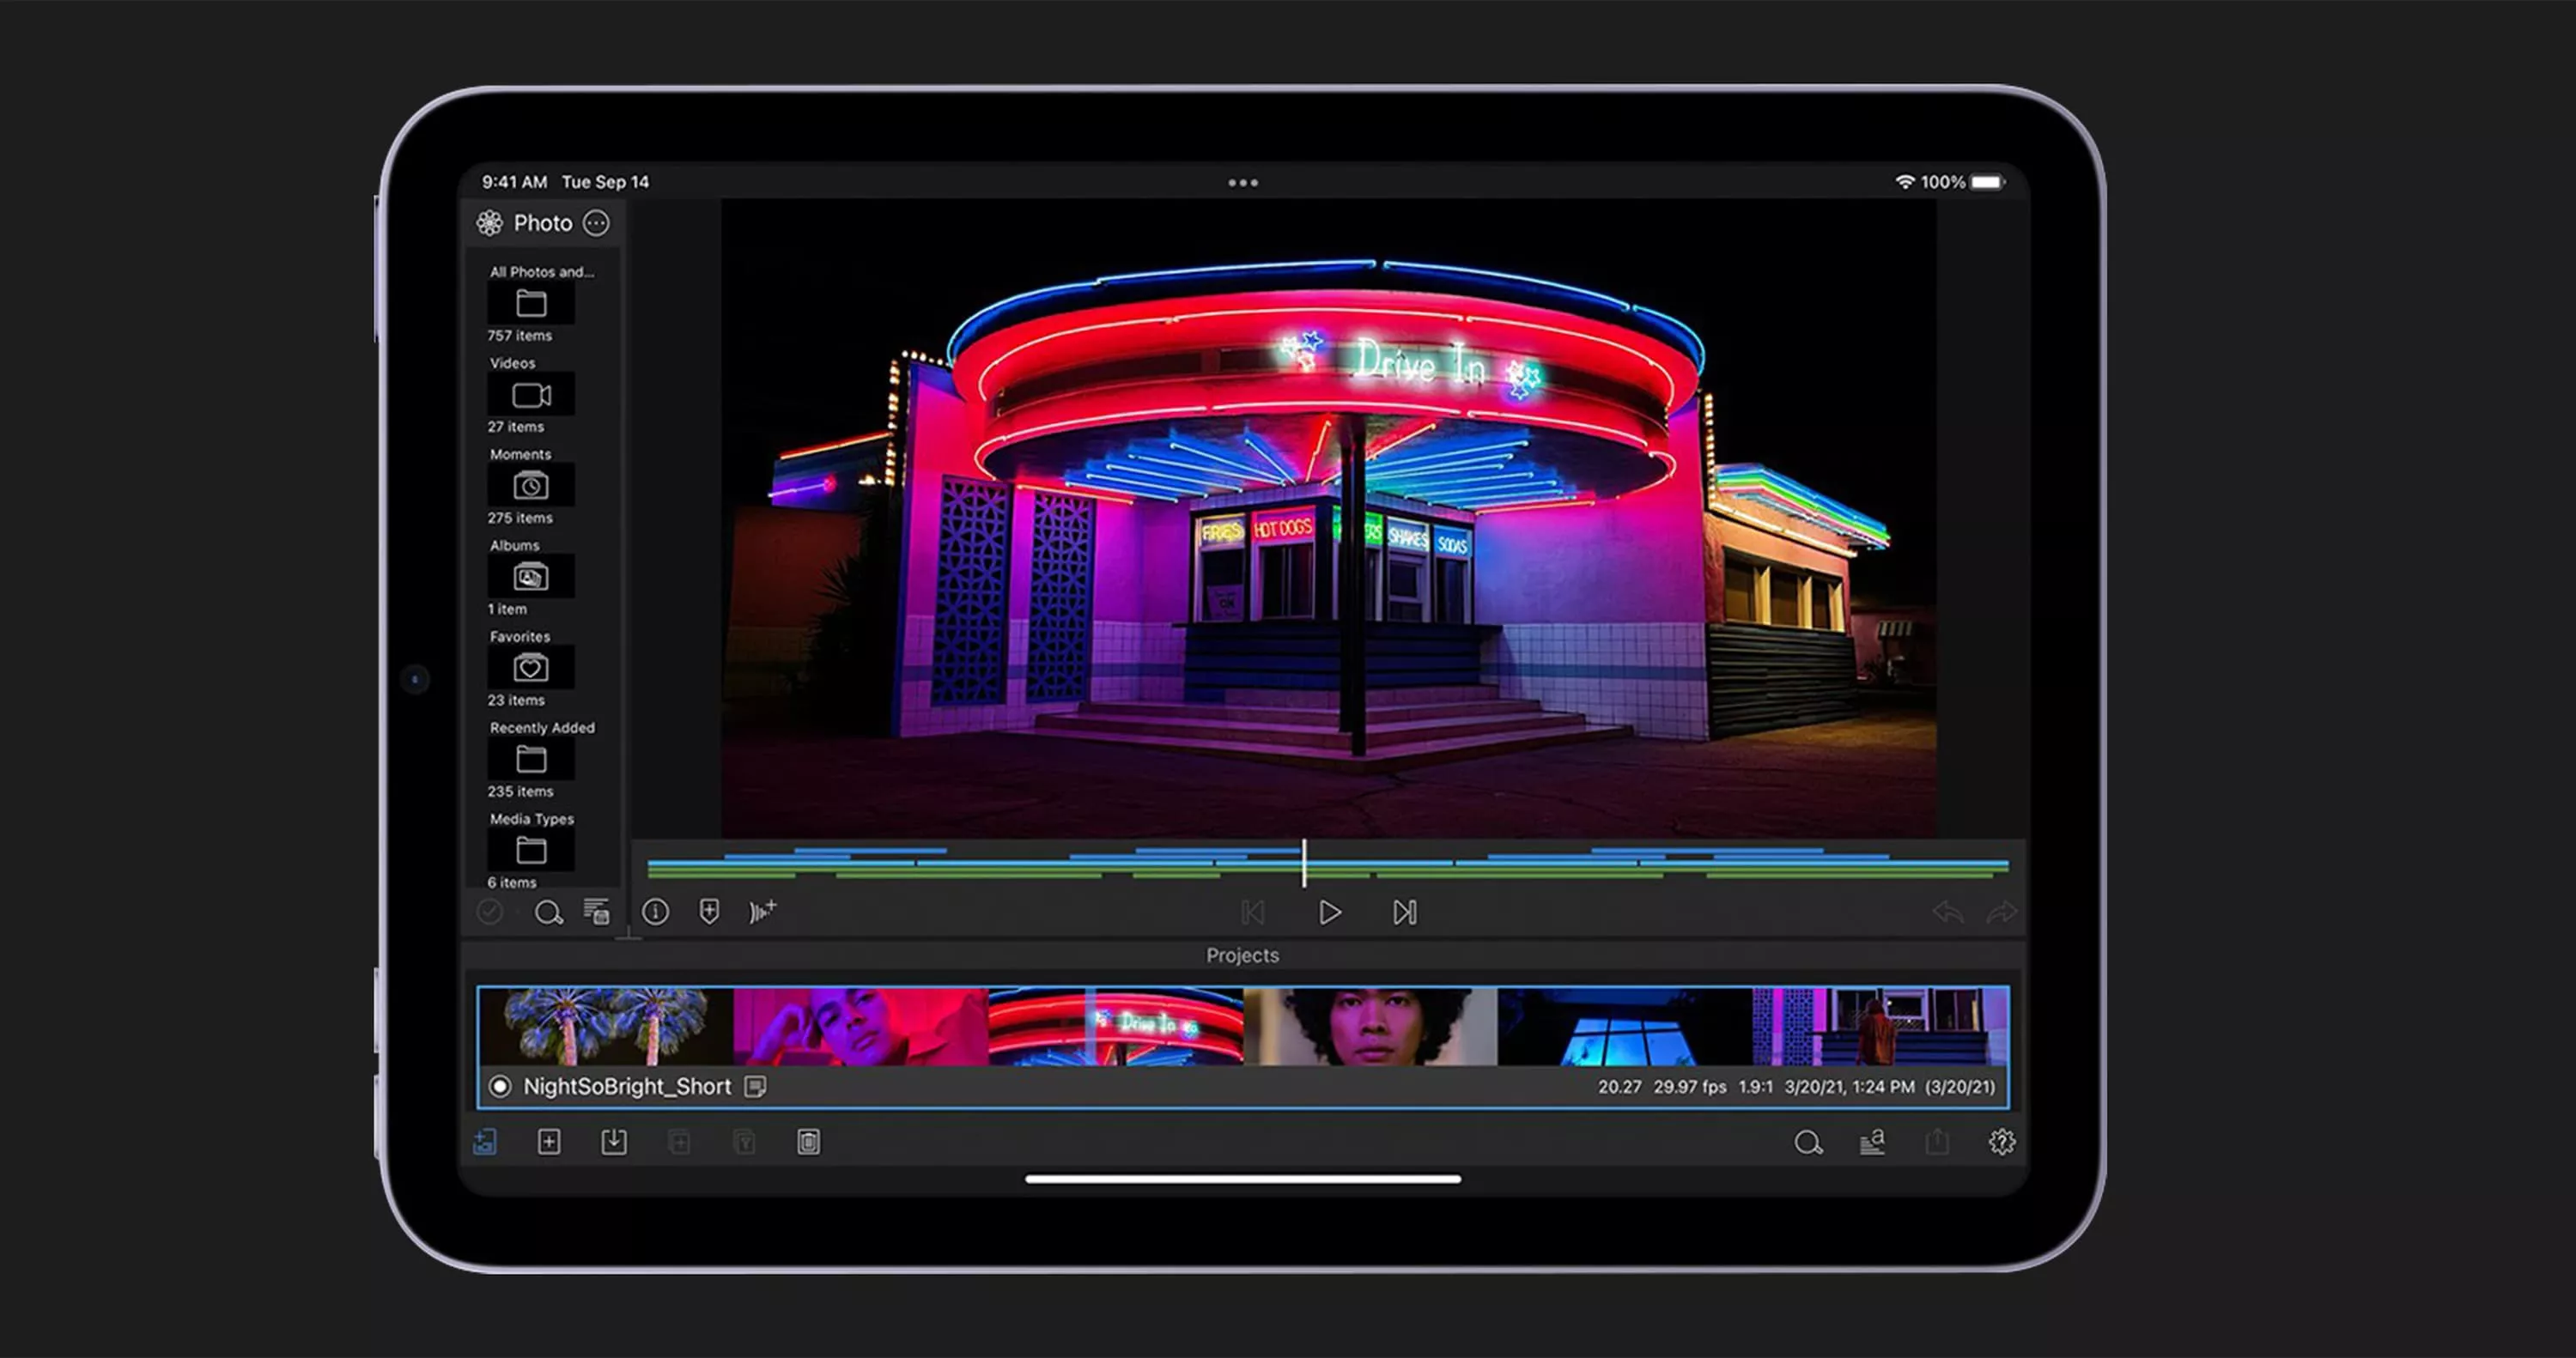
Task: Search the media library
Action: [x=548, y=912]
